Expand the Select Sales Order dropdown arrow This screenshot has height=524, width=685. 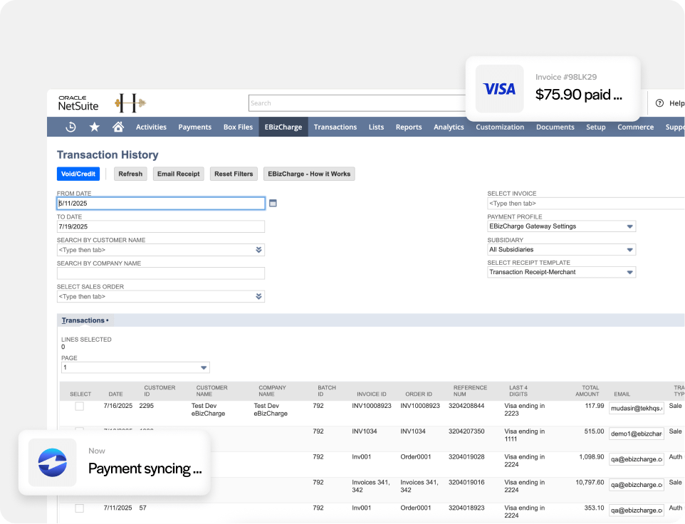pyautogui.click(x=258, y=296)
